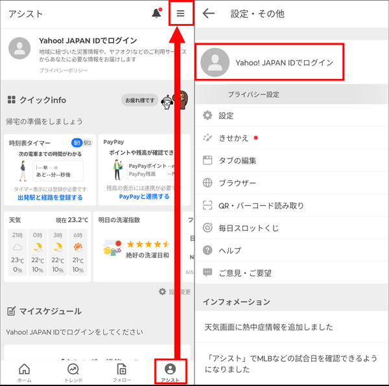389x386 pixels.
Task: Open the ヘルプ entry
Action: pyautogui.click(x=292, y=250)
